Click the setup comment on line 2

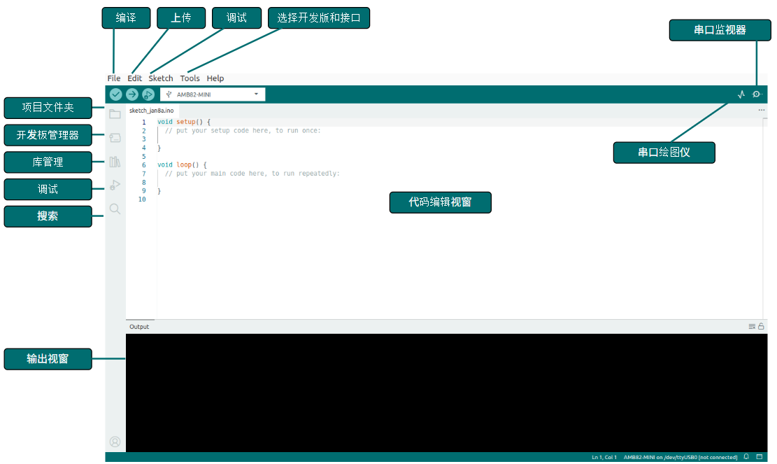pos(243,131)
